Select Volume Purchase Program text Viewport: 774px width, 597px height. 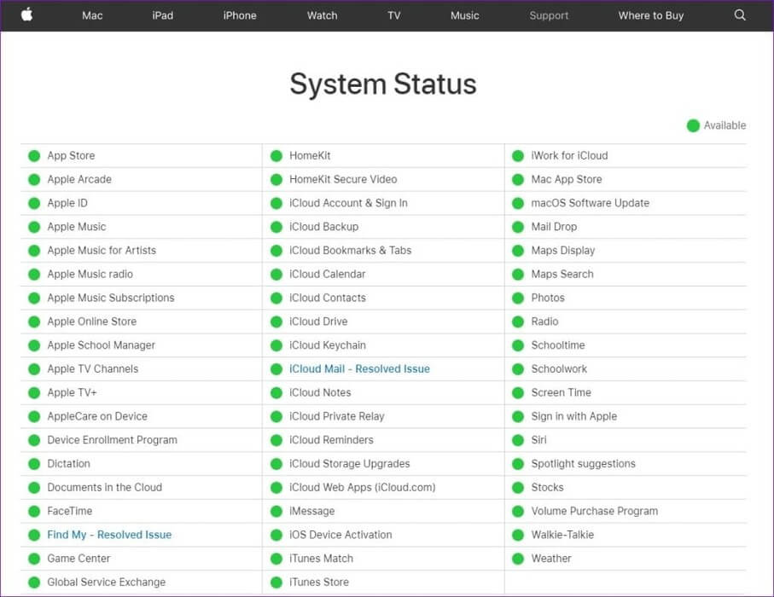pyautogui.click(x=594, y=511)
